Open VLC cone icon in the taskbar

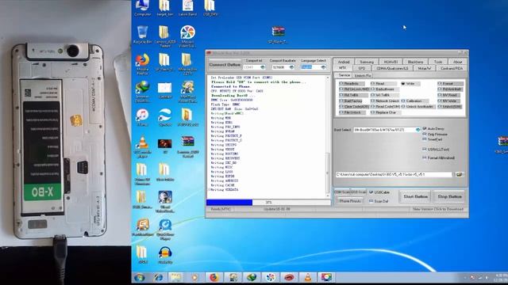pos(307,277)
